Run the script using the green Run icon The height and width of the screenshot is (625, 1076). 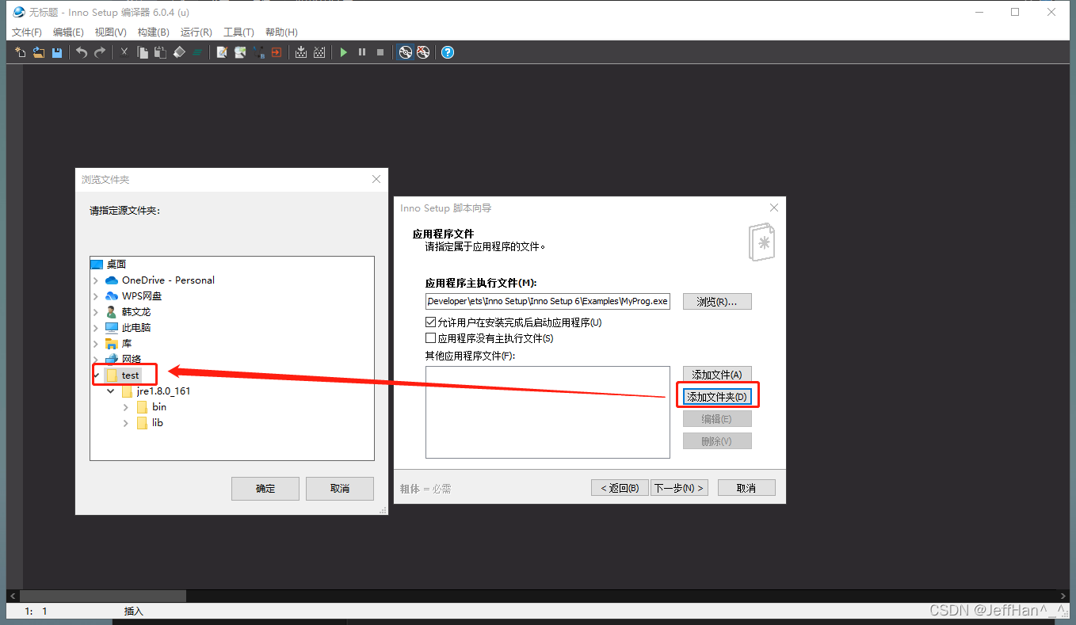click(343, 52)
